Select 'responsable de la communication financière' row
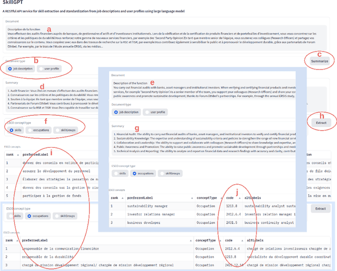Image resolution: width=337 pixels, height=271 pixels. point(167,249)
